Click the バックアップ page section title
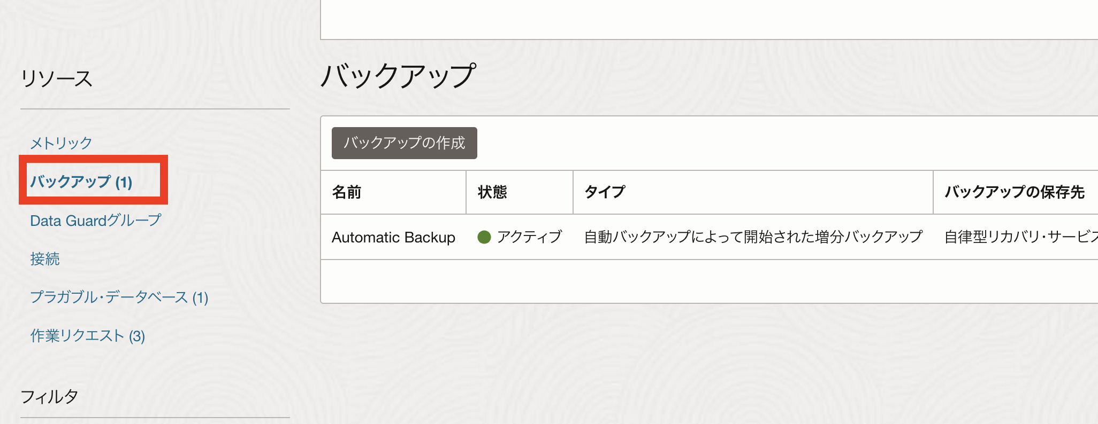This screenshot has height=424, width=1098. (398, 76)
